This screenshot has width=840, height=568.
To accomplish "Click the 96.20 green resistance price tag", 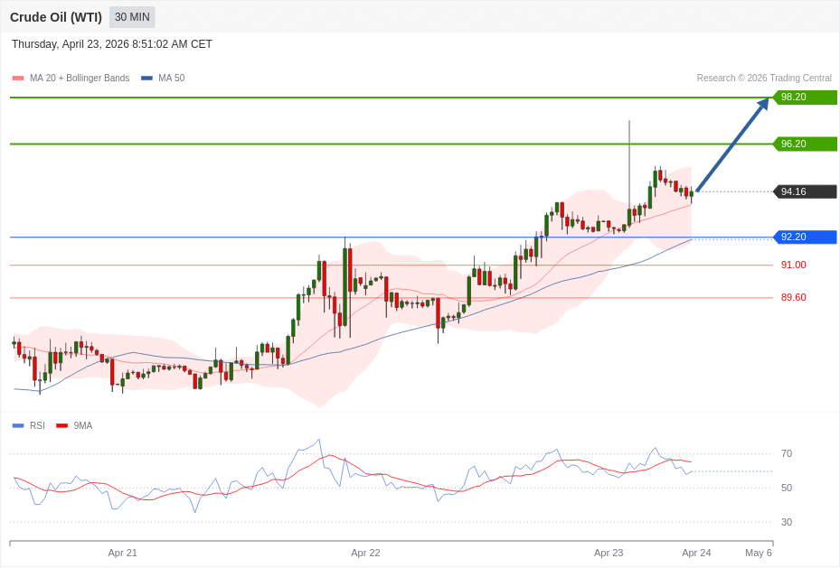I will tap(805, 144).
